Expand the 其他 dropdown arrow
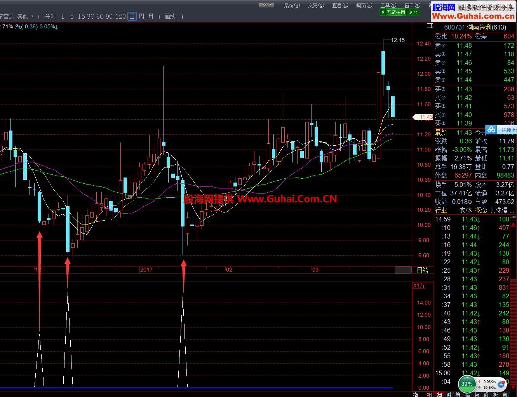517x397 pixels. [x=32, y=16]
